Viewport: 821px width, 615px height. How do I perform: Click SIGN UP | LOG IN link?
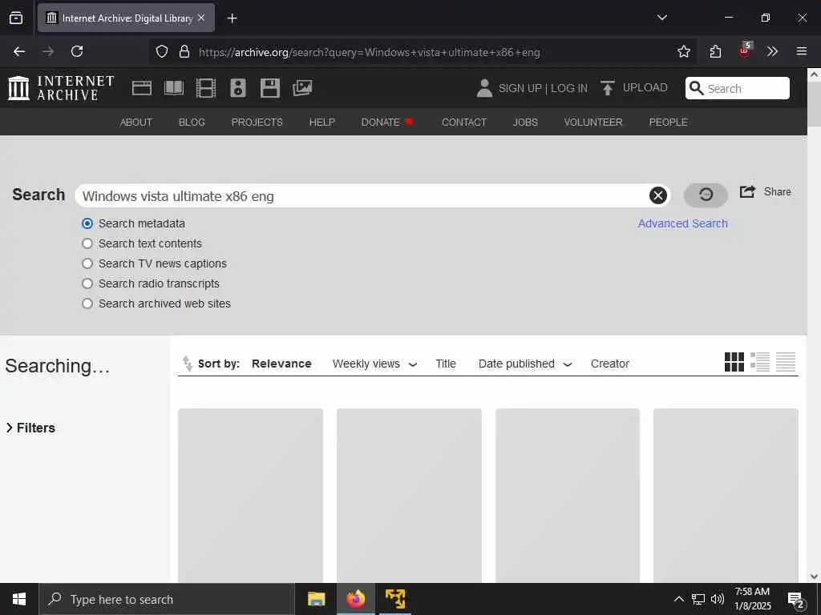[x=543, y=88]
